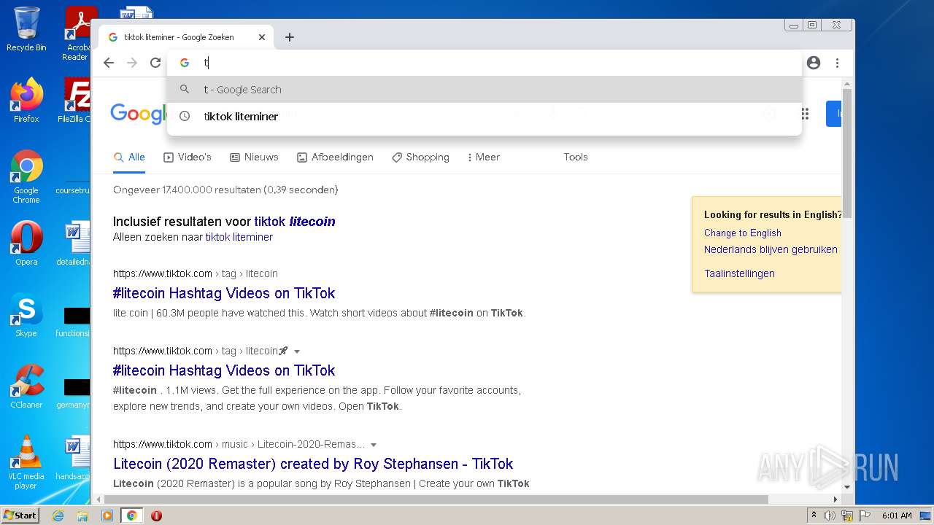
Task: Expand the arrow beside 'tag › litecoin🚀' URL
Action: coord(297,351)
